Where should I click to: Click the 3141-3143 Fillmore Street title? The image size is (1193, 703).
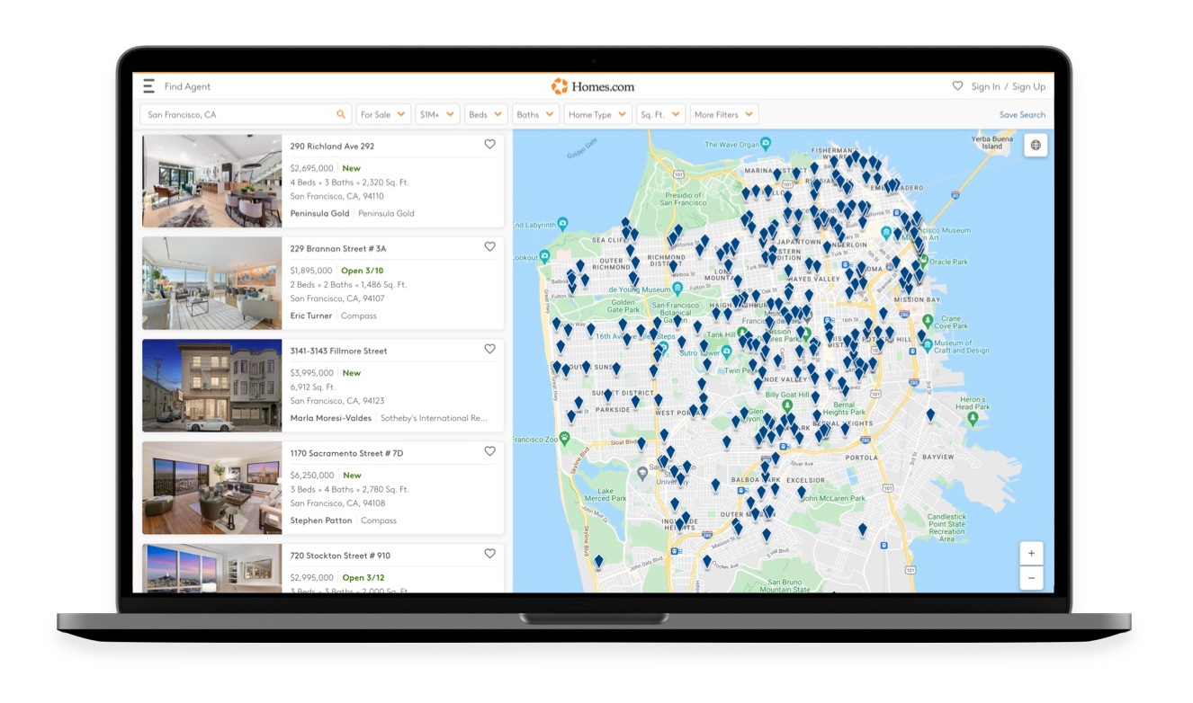coord(338,351)
